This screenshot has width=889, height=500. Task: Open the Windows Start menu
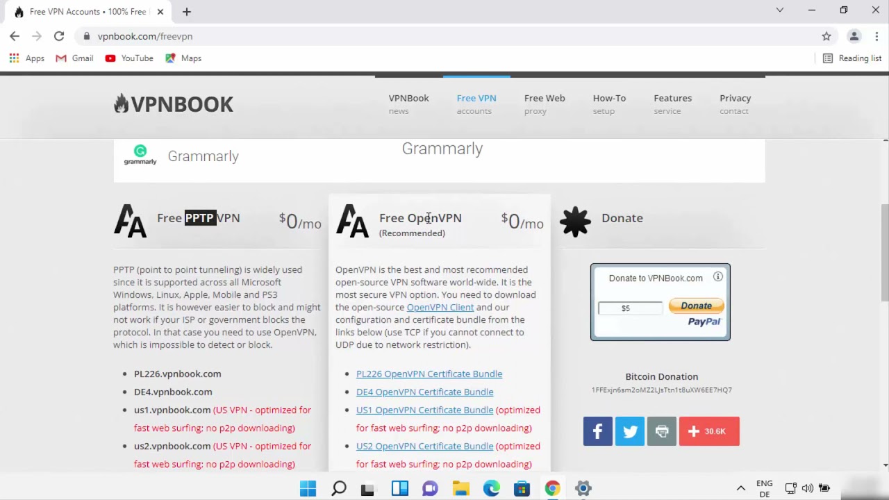pyautogui.click(x=308, y=488)
